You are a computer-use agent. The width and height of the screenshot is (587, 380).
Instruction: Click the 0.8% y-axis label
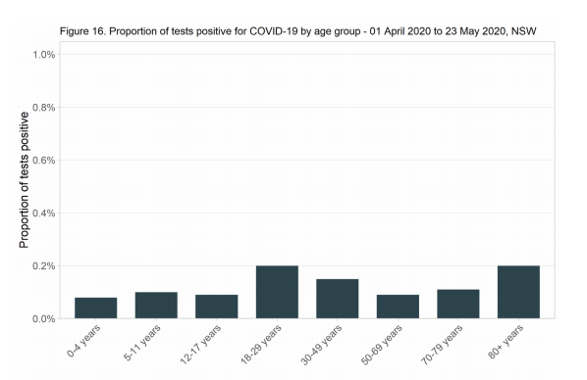tap(44, 108)
